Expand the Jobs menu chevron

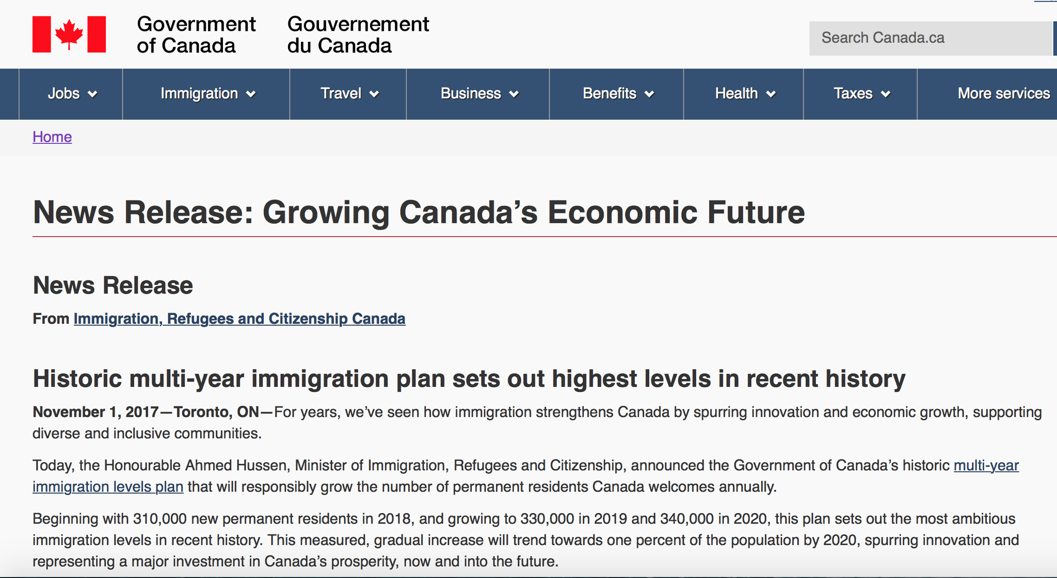pyautogui.click(x=93, y=94)
